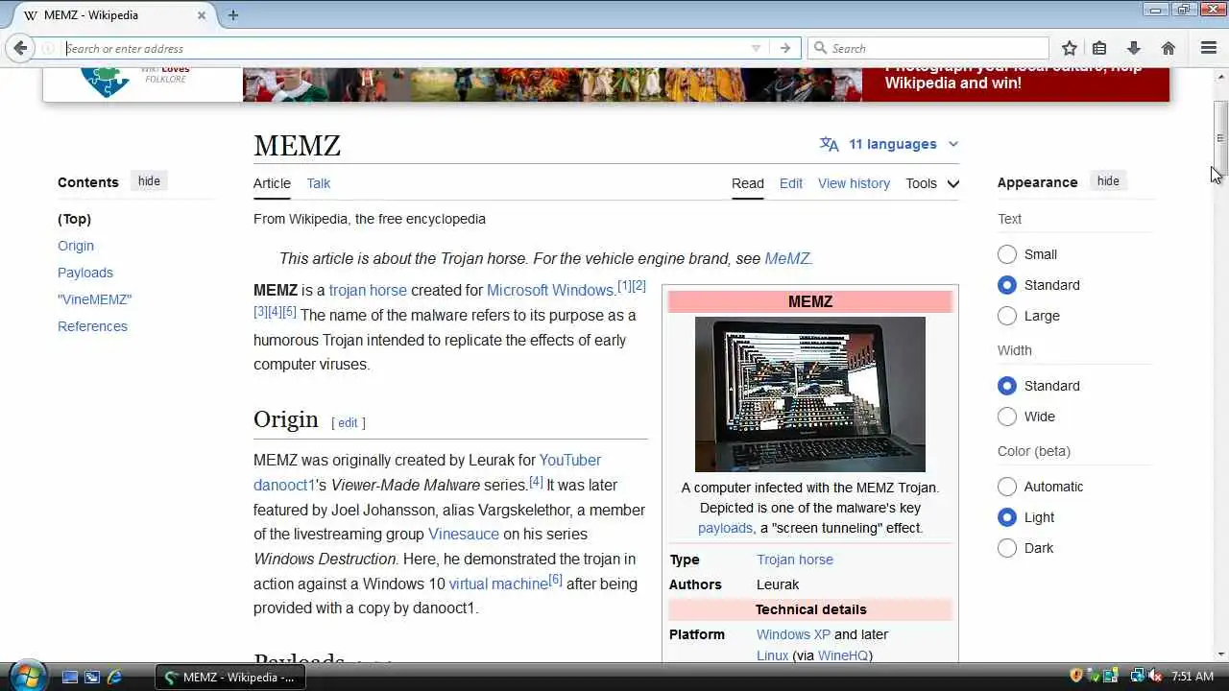Close the MEMZ - Wikipedia tab
The height and width of the screenshot is (691, 1229).
click(x=203, y=15)
